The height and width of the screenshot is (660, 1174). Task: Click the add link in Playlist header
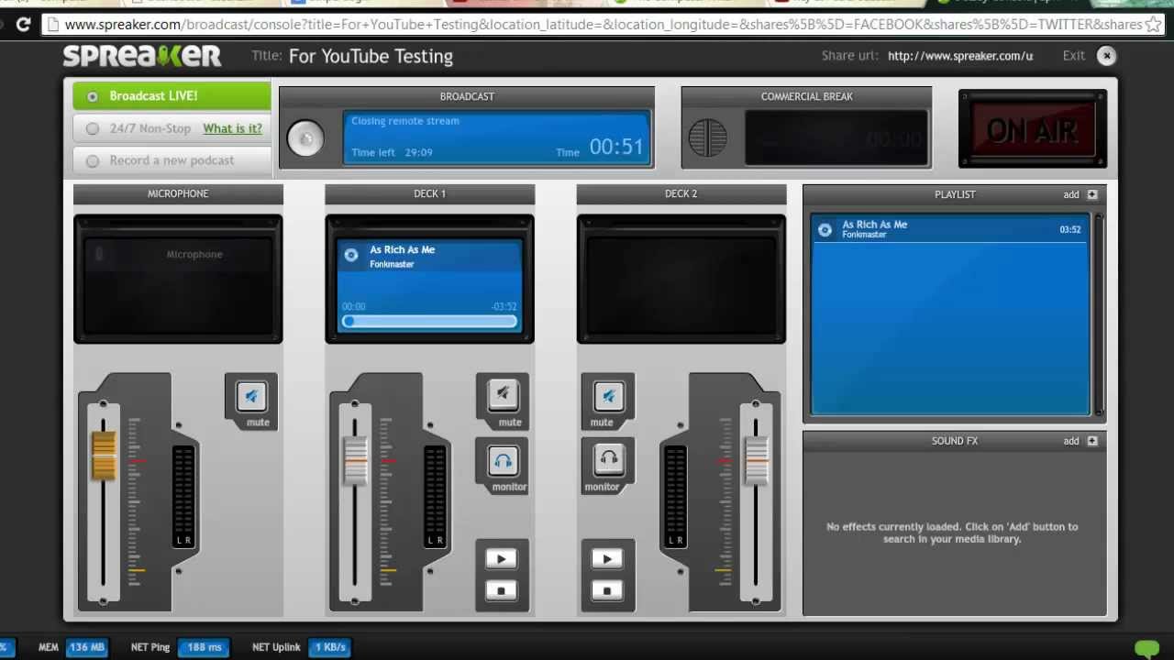coord(1071,194)
